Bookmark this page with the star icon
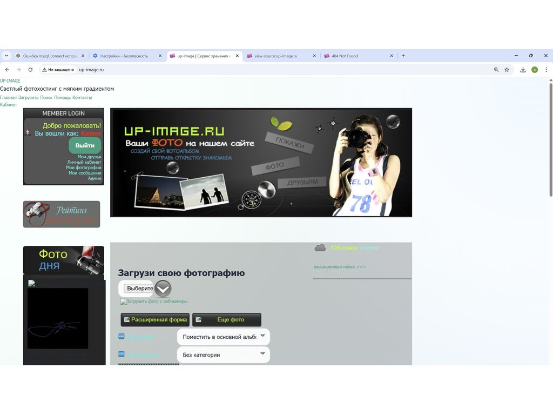This screenshot has width=553, height=415. pyautogui.click(x=507, y=70)
